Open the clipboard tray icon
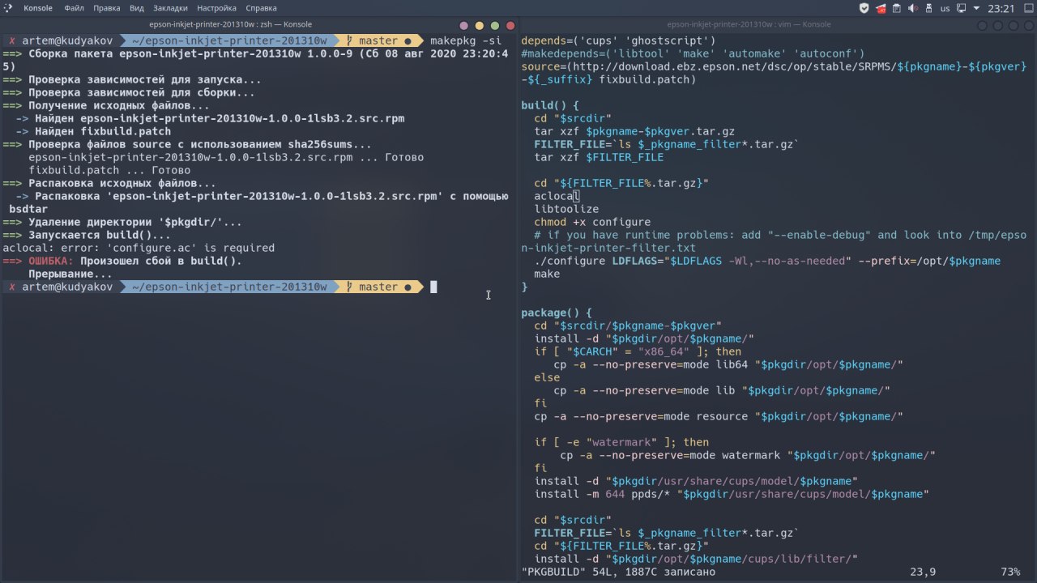 897,8
